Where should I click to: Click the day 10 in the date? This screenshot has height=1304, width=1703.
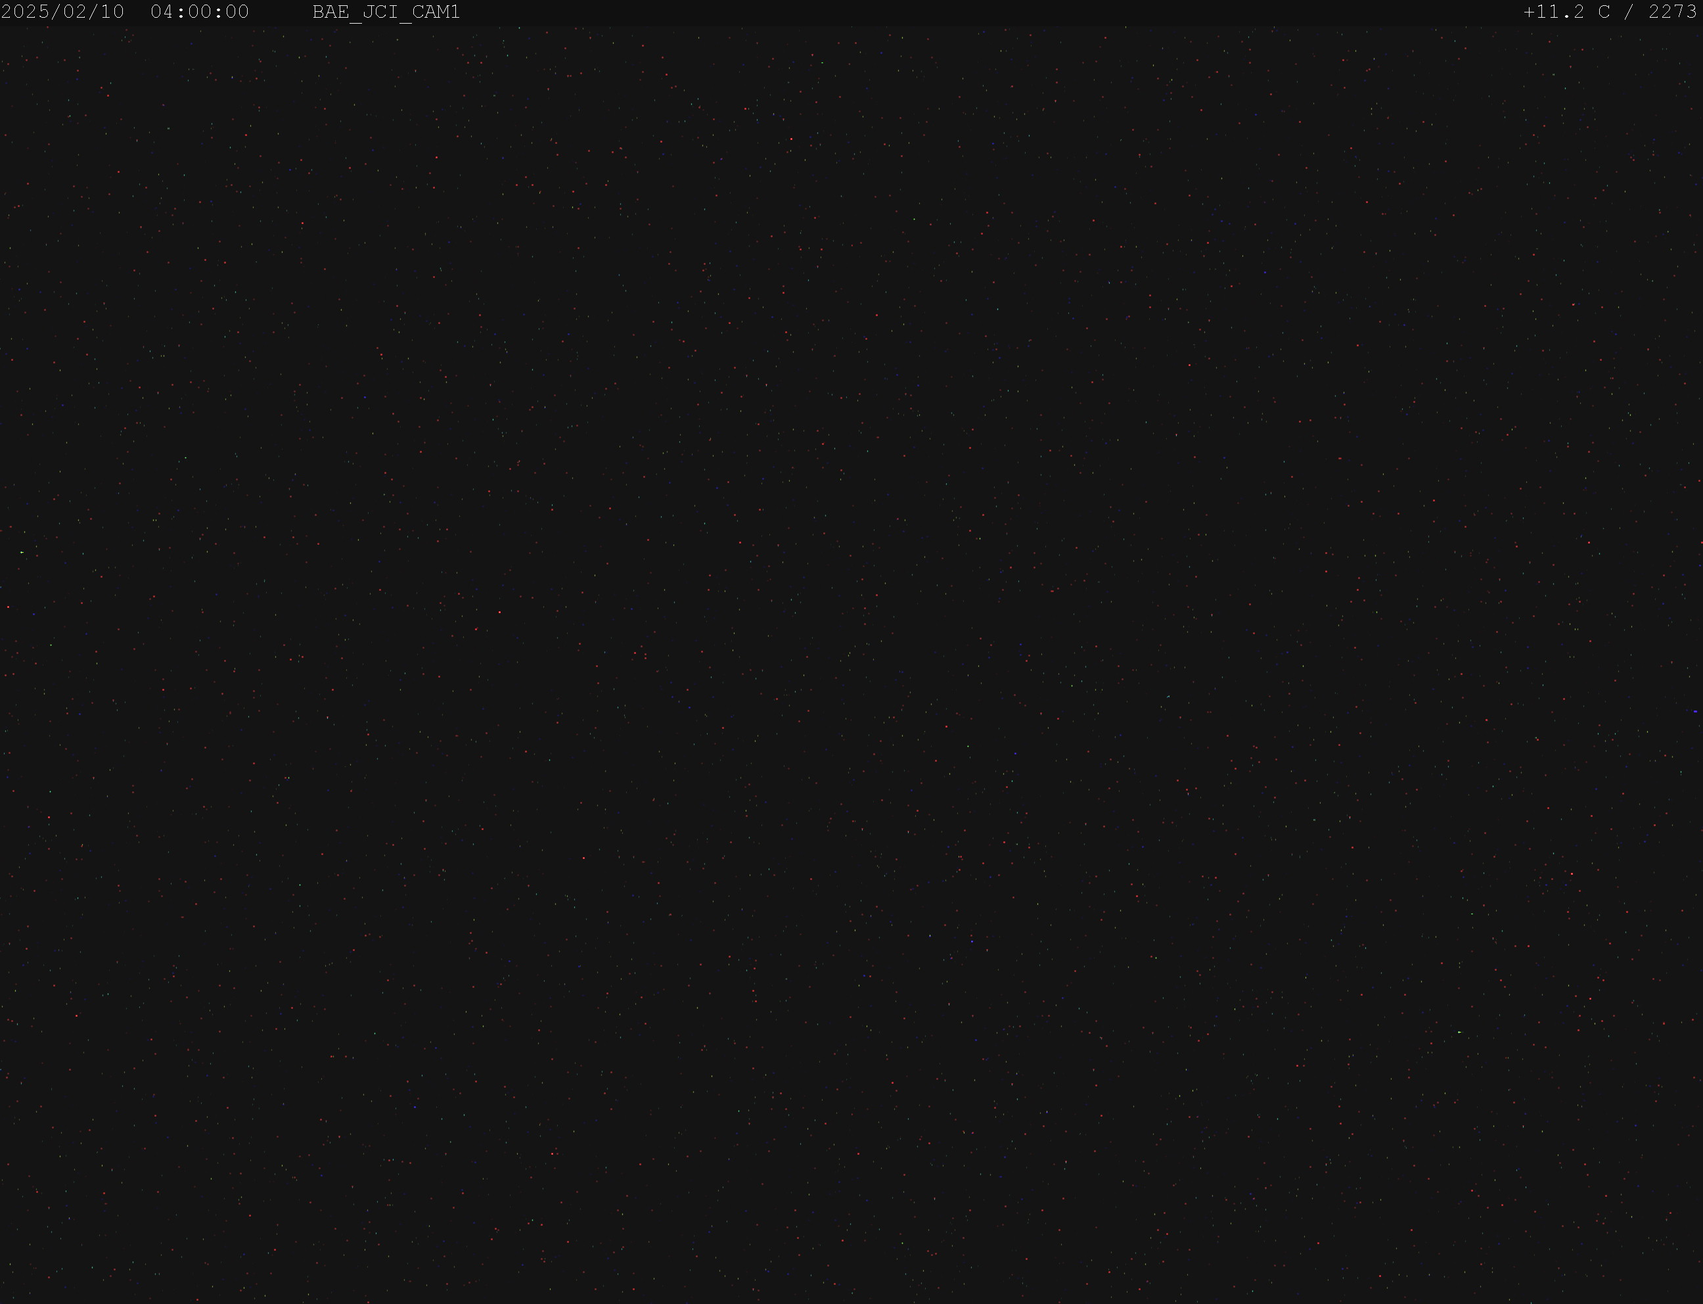point(112,12)
